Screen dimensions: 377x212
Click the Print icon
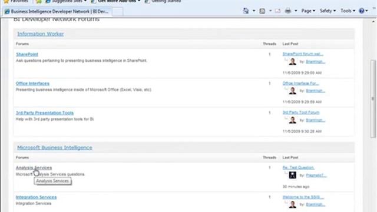[x=288, y=11]
